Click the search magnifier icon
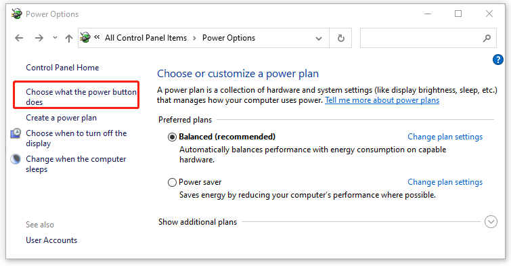The width and height of the screenshot is (511, 266). [x=487, y=38]
